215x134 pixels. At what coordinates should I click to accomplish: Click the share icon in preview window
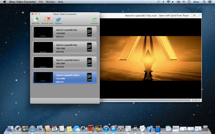pyautogui.click(x=194, y=16)
